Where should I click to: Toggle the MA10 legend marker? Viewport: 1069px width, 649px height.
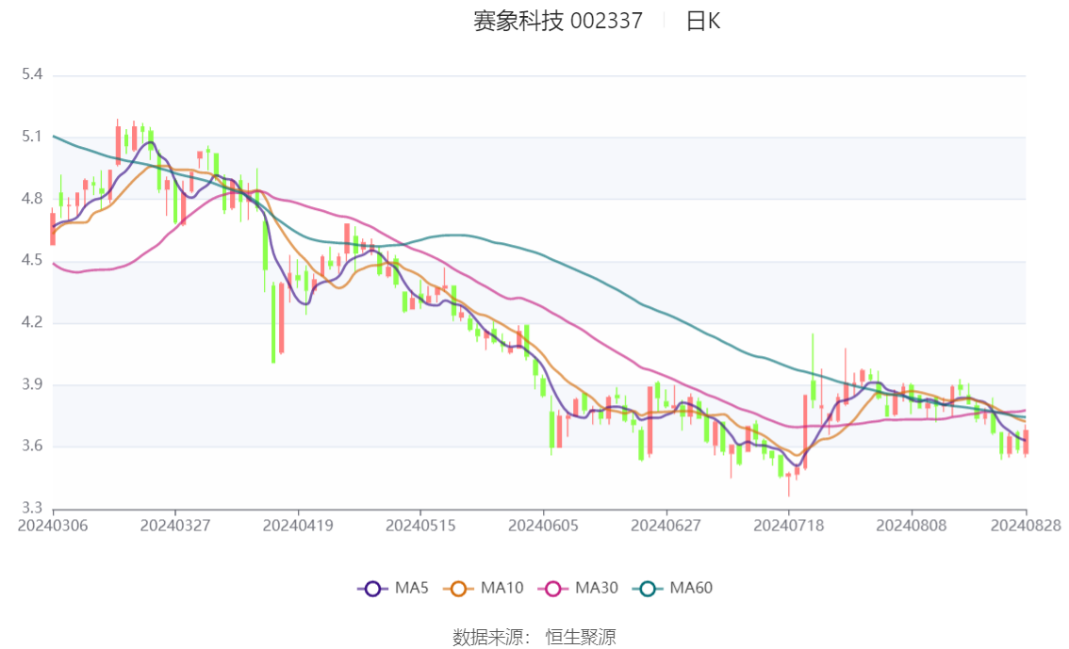coord(458,589)
